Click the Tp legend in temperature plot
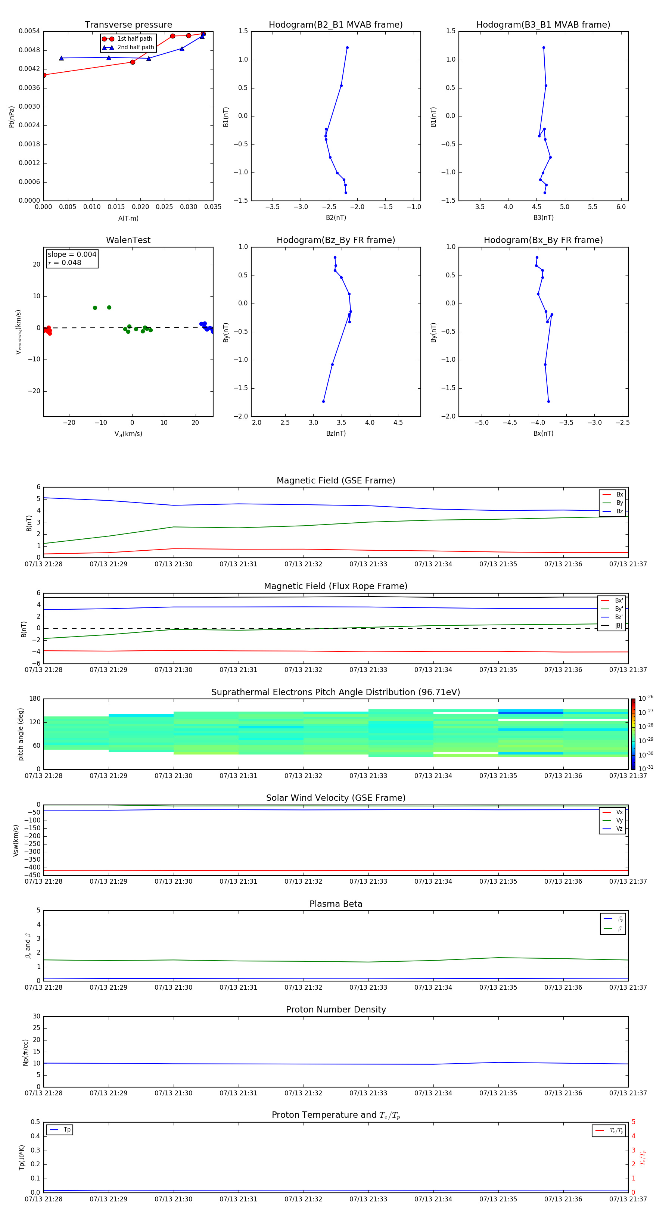The height and width of the screenshot is (1232, 672). pos(60,1130)
